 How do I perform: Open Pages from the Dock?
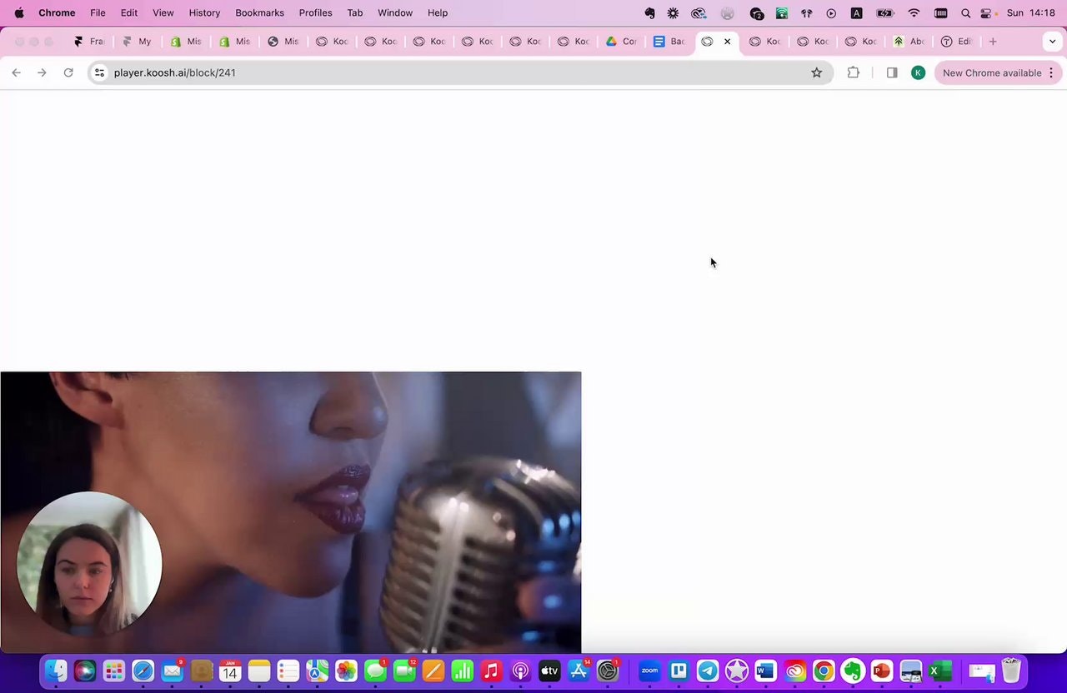[x=433, y=671]
